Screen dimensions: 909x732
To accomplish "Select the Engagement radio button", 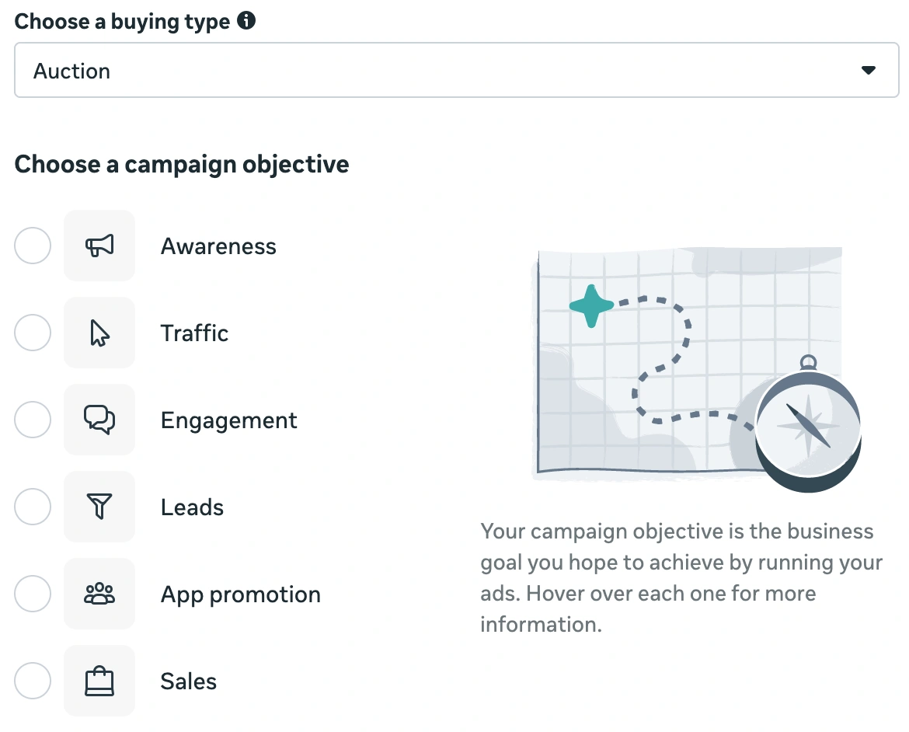I will (x=33, y=420).
